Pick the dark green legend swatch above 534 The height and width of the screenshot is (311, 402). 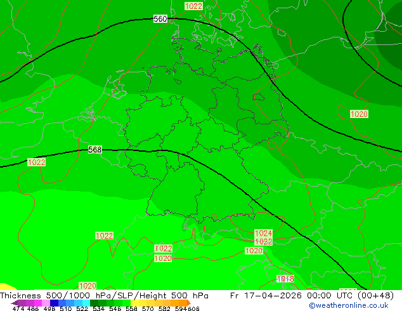94,303
